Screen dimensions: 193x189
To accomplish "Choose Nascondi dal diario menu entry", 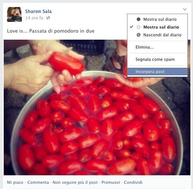I will click(157, 35).
